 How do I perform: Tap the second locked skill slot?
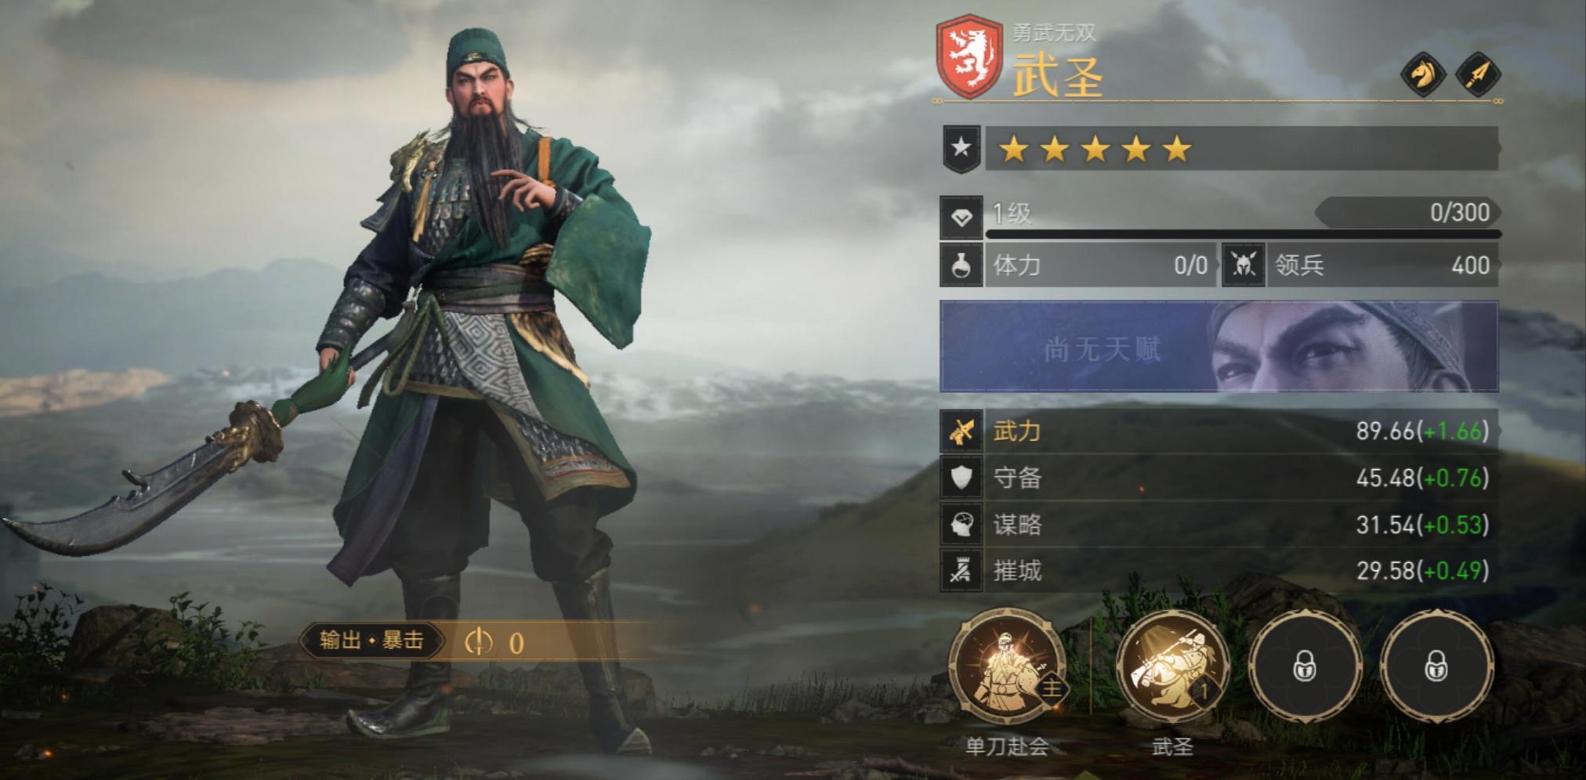[x=1436, y=666]
